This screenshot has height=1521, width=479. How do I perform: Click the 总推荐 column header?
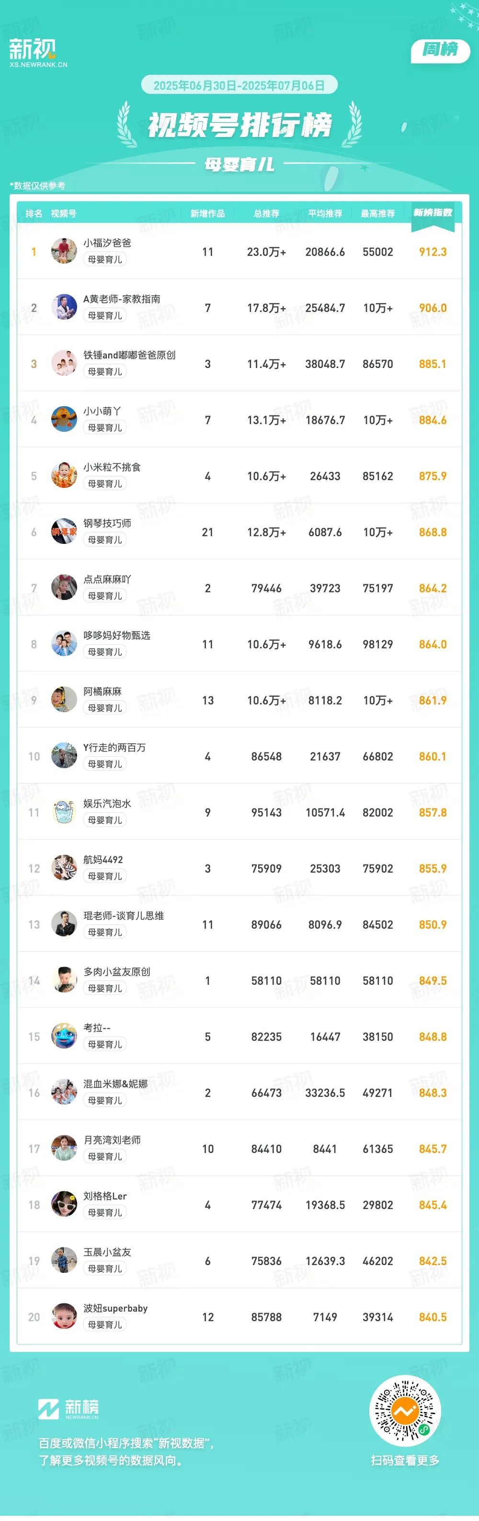[x=267, y=214]
